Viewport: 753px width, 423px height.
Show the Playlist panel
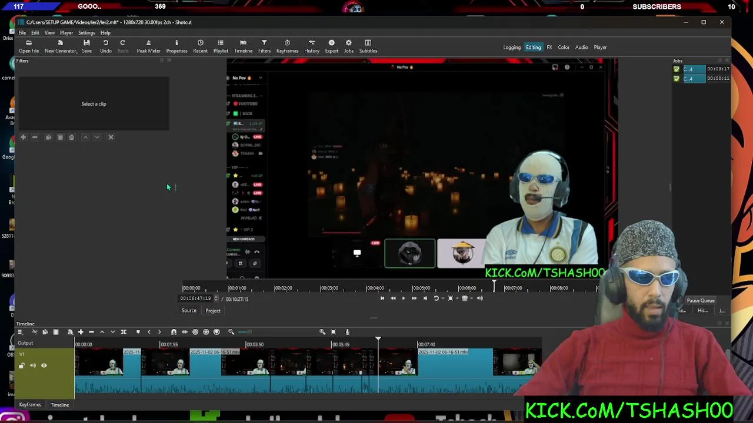coord(221,46)
